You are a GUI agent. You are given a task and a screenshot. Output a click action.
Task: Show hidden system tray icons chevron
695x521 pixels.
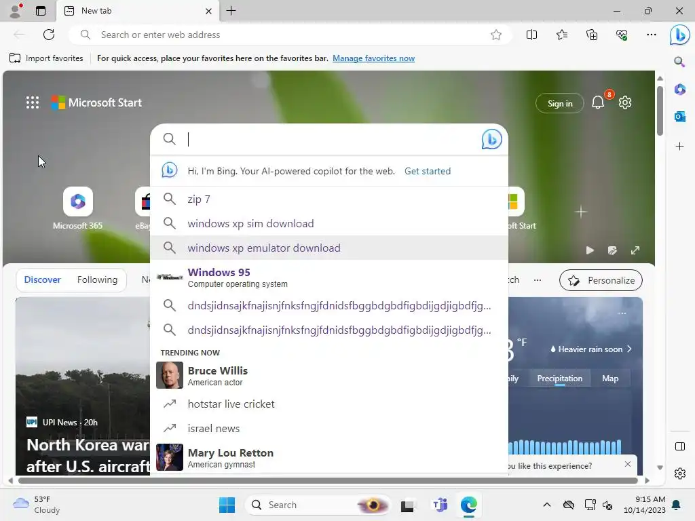tap(547, 505)
